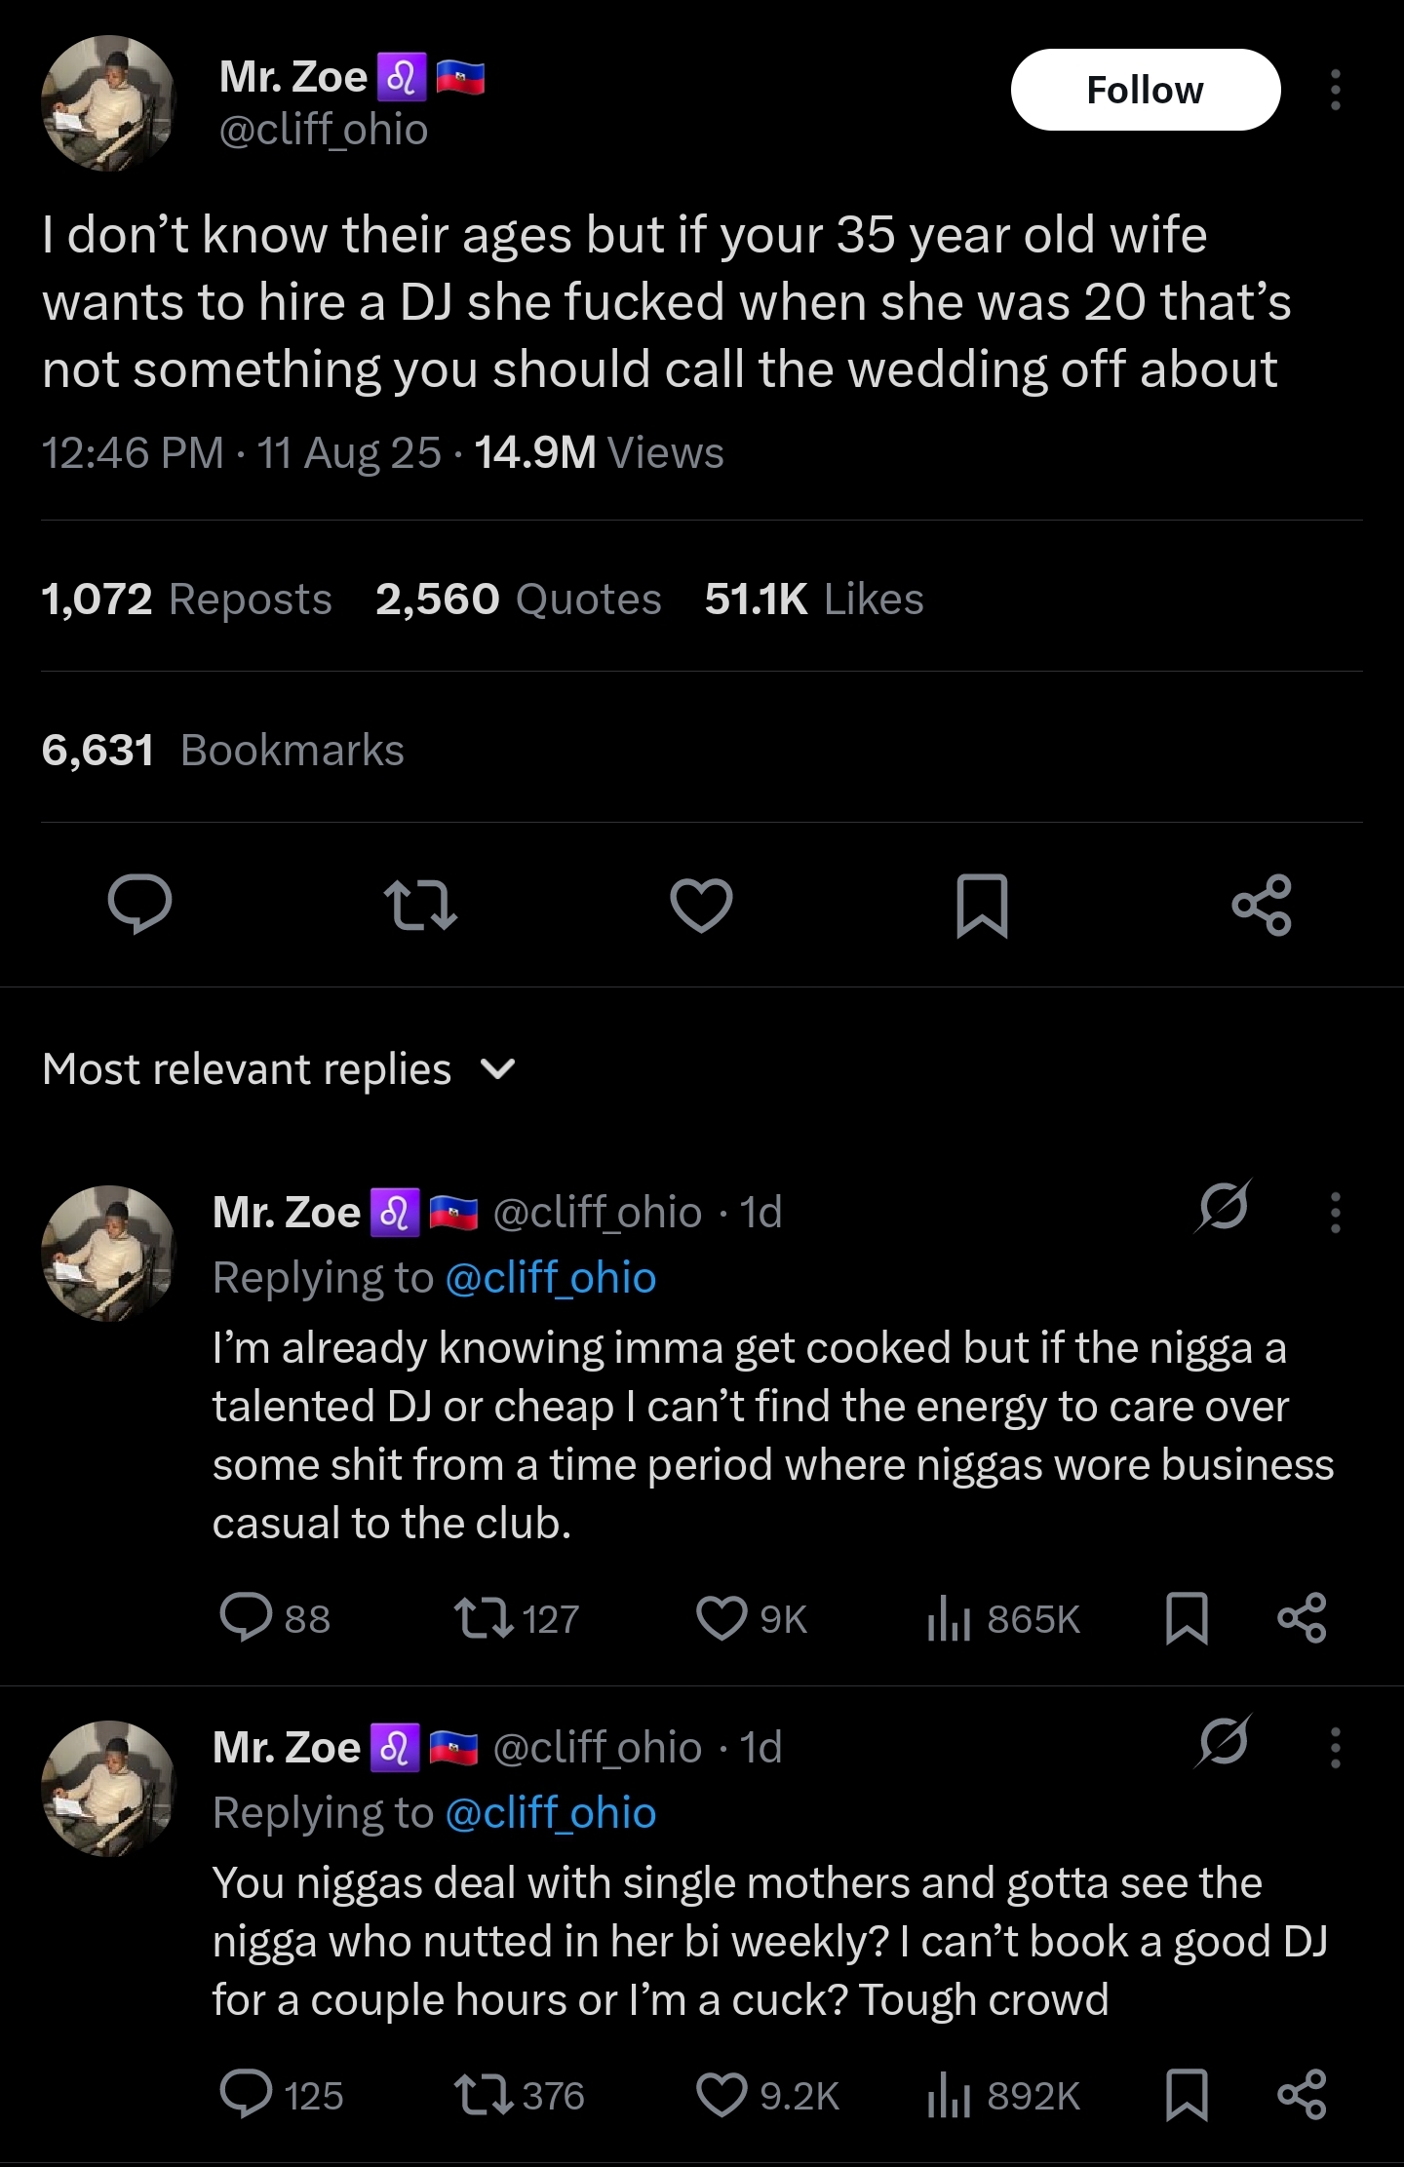Open the 1,072 Reposts list
The width and height of the screenshot is (1404, 2167).
[x=186, y=599]
